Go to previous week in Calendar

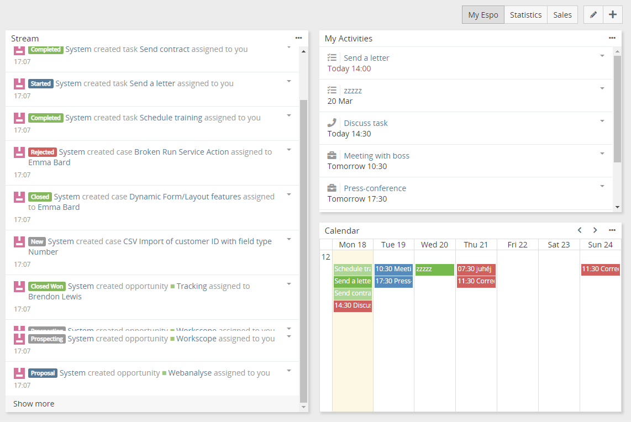580,230
